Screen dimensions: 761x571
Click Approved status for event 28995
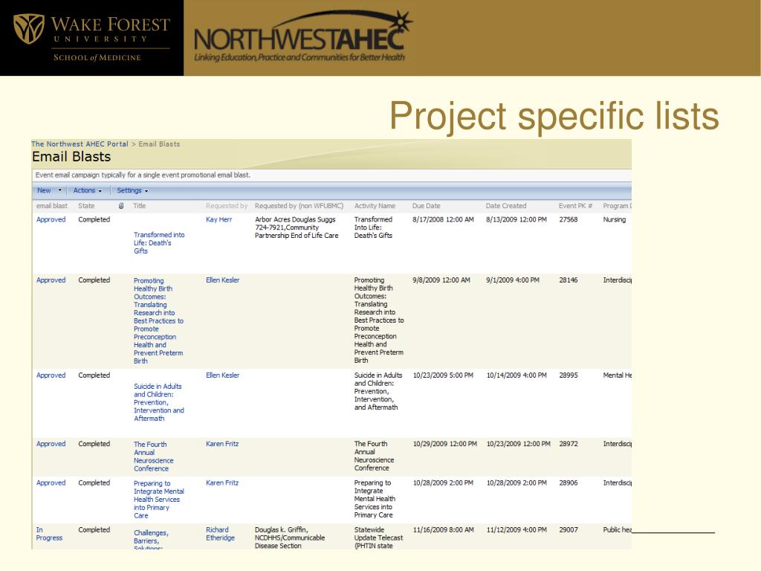(51, 375)
